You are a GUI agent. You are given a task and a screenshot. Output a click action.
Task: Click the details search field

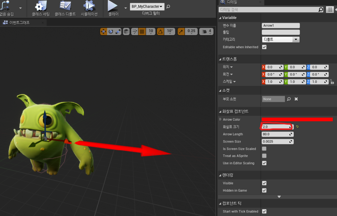tap(268, 10)
